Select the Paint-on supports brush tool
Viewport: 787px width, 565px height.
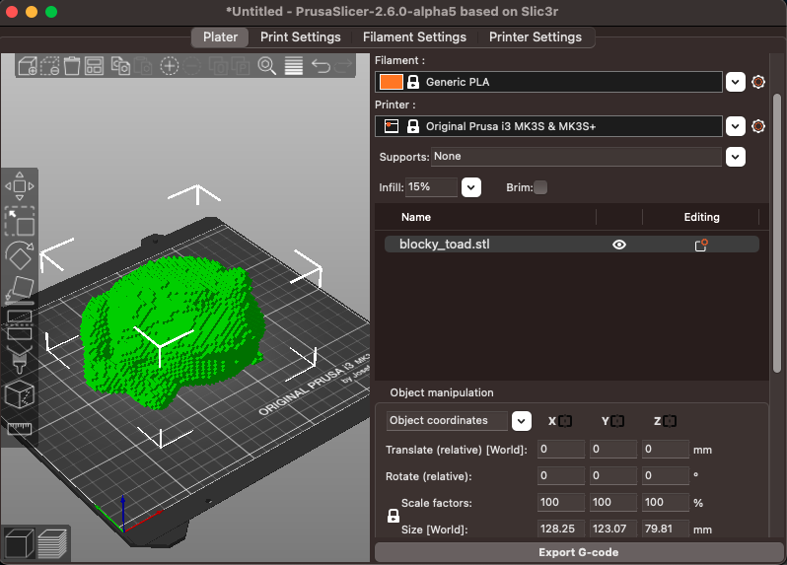tap(19, 360)
